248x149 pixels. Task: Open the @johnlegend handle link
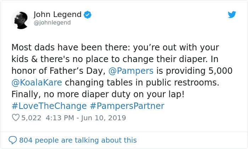pyautogui.click(x=52, y=23)
